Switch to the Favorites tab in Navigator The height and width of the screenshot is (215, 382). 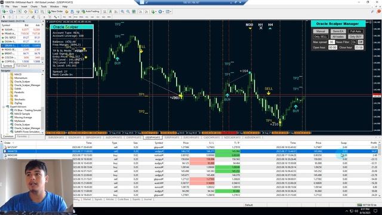tap(22, 137)
